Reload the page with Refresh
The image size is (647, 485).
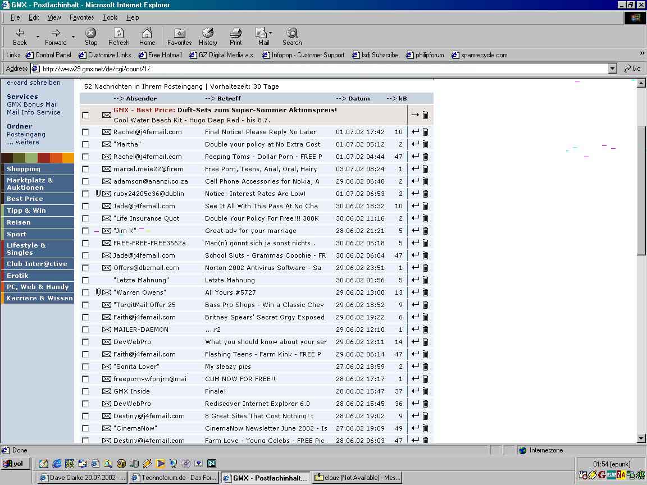point(119,36)
